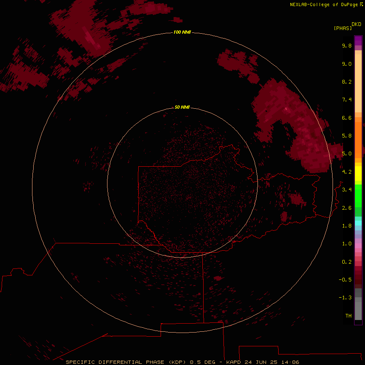Click the purple segment atop the color bar

pyautogui.click(x=358, y=41)
